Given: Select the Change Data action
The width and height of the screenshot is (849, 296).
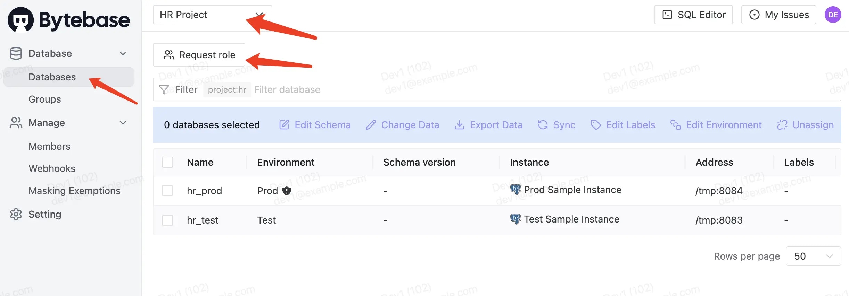Looking at the screenshot, I should (x=402, y=125).
